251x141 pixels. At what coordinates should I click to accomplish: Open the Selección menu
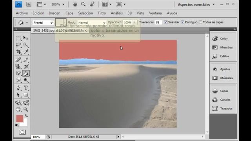click(x=85, y=13)
